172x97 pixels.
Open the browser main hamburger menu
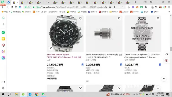click(169, 7)
